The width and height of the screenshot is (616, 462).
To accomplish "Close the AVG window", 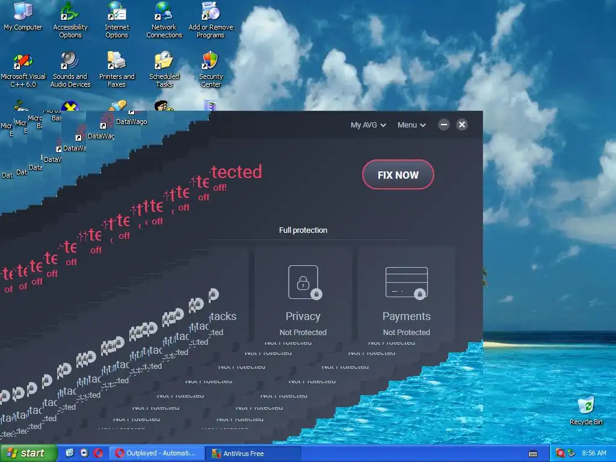I will 462,125.
